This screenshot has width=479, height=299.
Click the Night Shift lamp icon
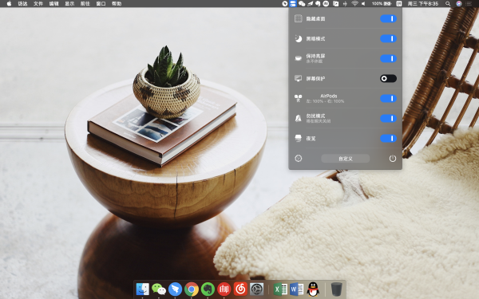tap(298, 139)
